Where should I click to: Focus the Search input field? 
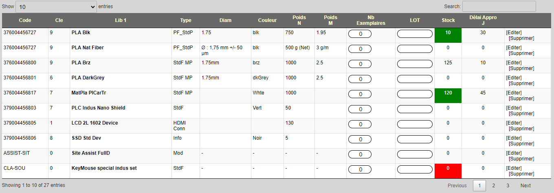click(x=499, y=6)
